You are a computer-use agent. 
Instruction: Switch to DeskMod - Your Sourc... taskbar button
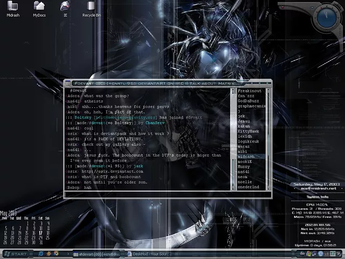(x=150, y=254)
